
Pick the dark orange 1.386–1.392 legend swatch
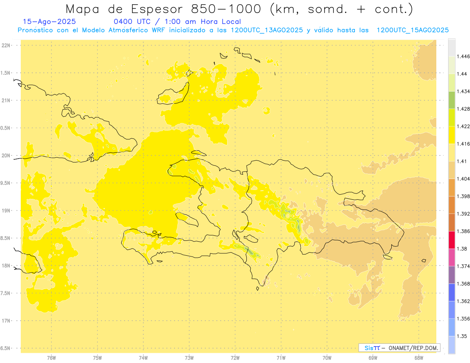(x=452, y=222)
